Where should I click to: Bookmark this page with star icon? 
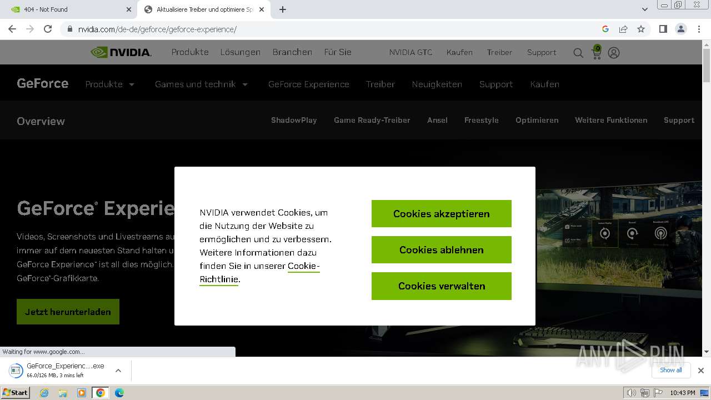point(641,29)
